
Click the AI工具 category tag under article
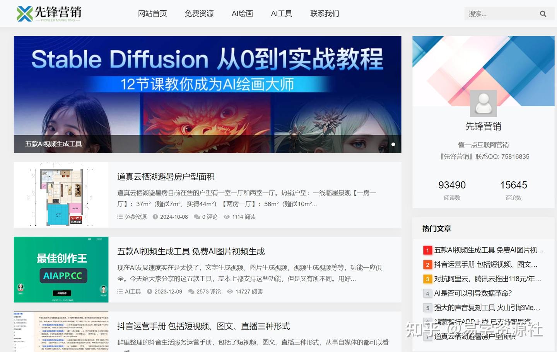[133, 291]
